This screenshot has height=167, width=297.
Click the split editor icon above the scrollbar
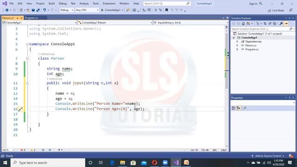point(226,27)
